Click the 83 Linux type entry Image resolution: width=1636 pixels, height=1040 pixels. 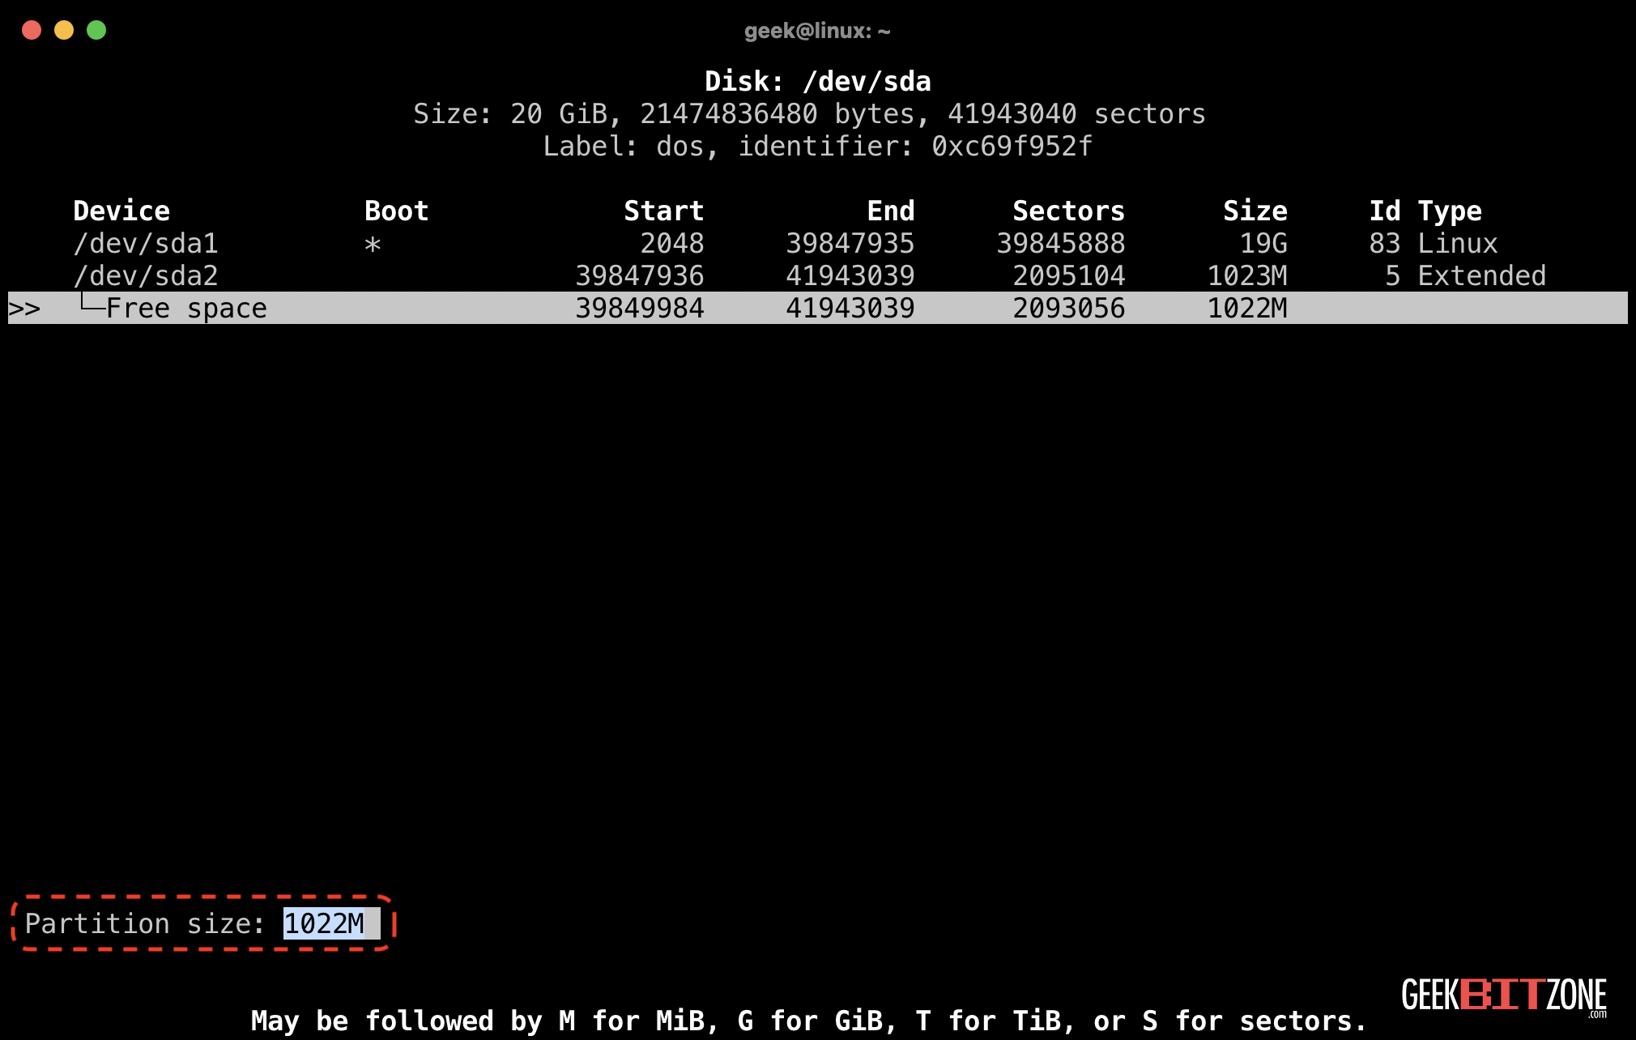[1434, 243]
